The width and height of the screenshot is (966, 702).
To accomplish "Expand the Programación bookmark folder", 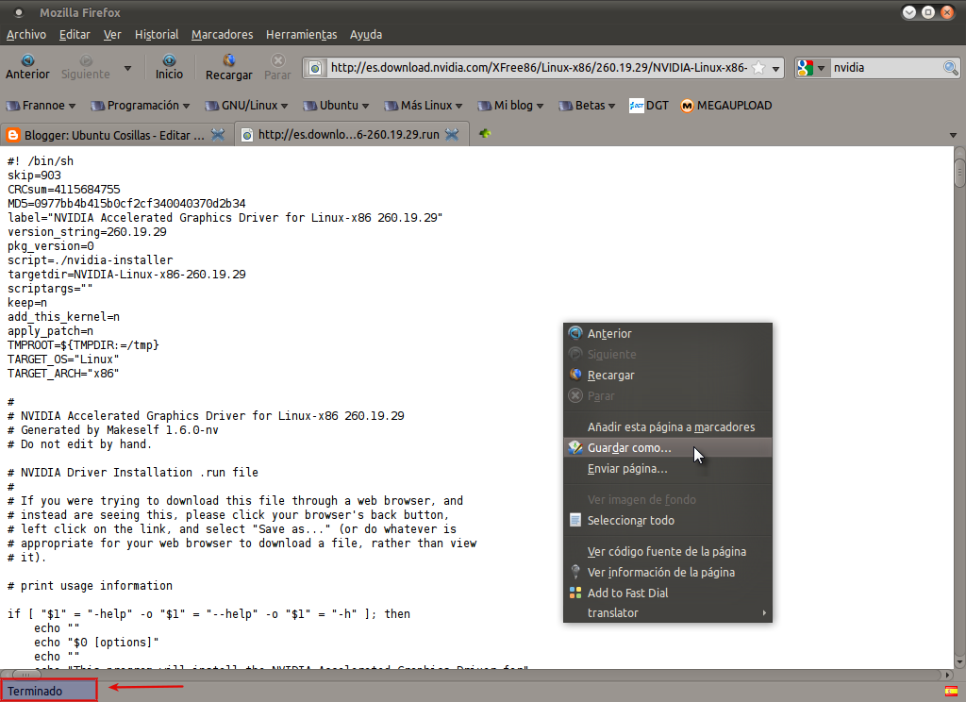I will (x=141, y=106).
